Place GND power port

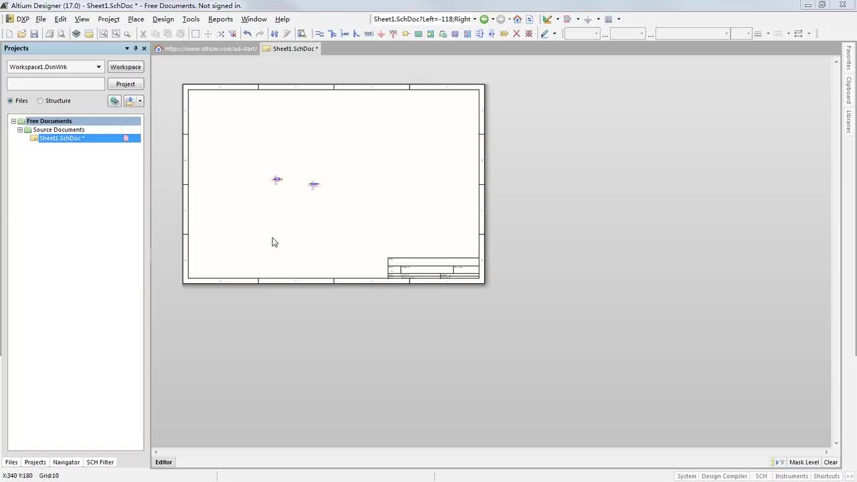381,33
